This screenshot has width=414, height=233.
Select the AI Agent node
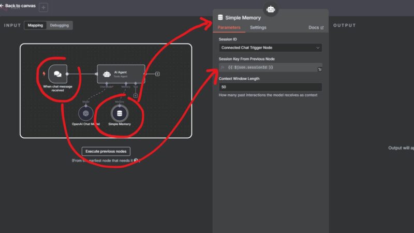[x=121, y=74]
